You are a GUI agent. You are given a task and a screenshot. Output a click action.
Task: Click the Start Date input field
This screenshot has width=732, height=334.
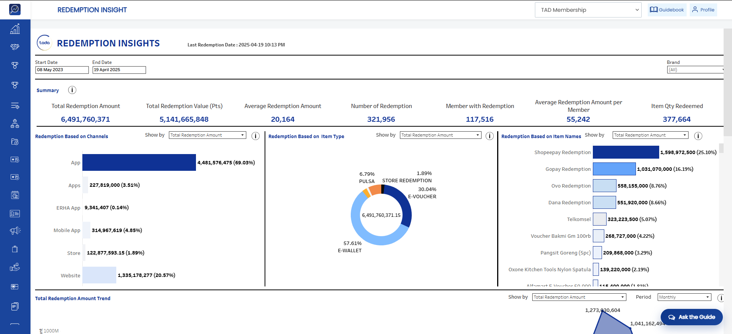[x=62, y=70]
